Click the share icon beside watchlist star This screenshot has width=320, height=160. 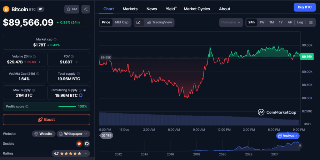86,9
